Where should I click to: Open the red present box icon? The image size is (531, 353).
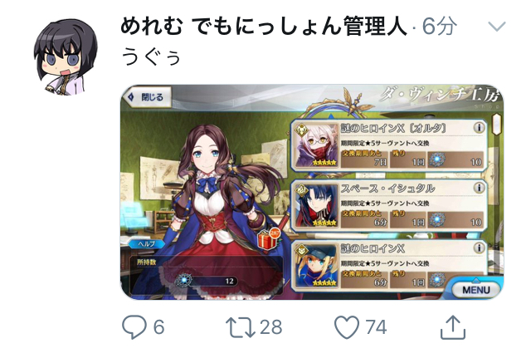(x=268, y=238)
